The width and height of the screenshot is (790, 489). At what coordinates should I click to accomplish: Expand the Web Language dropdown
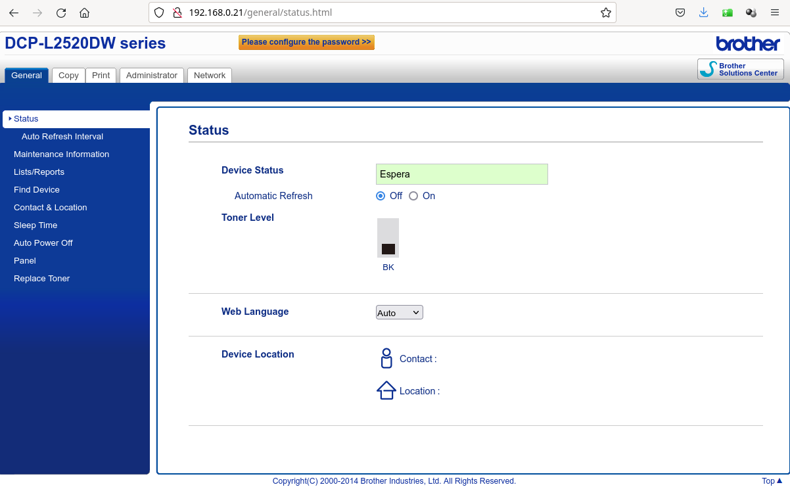click(399, 313)
